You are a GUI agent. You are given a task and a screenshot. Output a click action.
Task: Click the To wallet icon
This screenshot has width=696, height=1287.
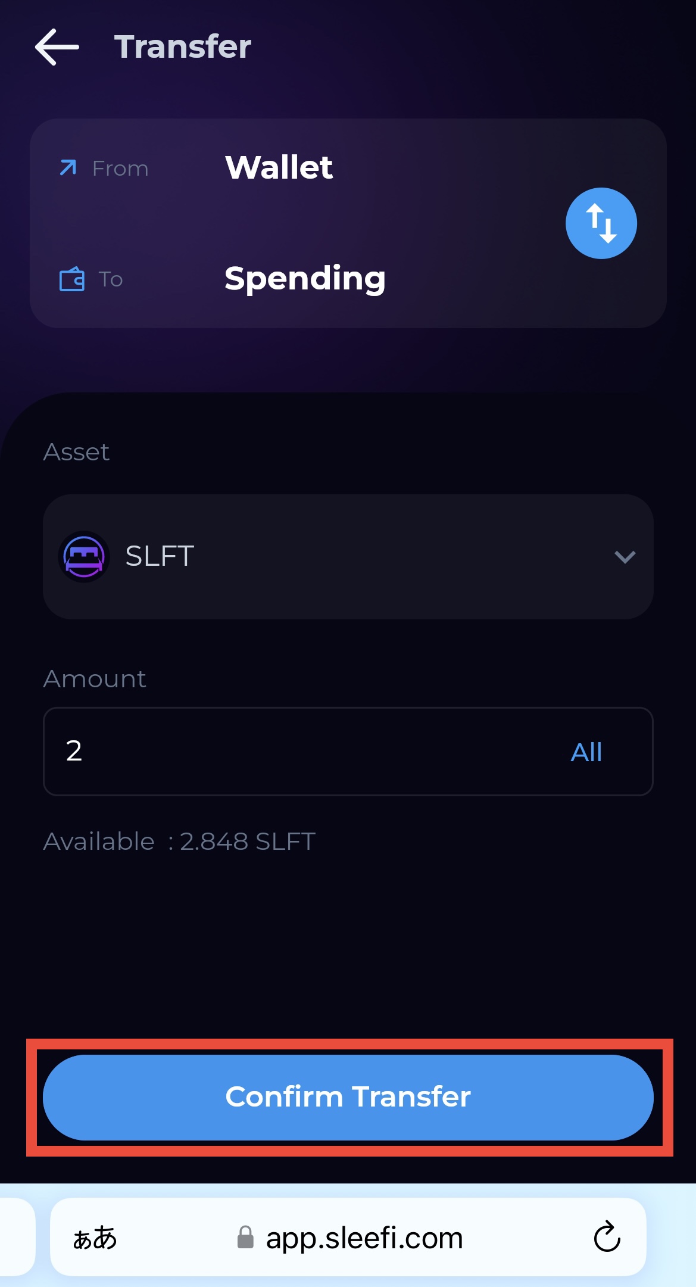click(72, 279)
